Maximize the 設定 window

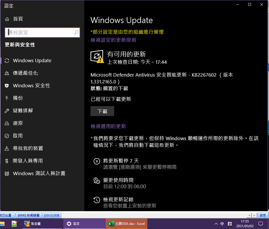tap(250, 4)
